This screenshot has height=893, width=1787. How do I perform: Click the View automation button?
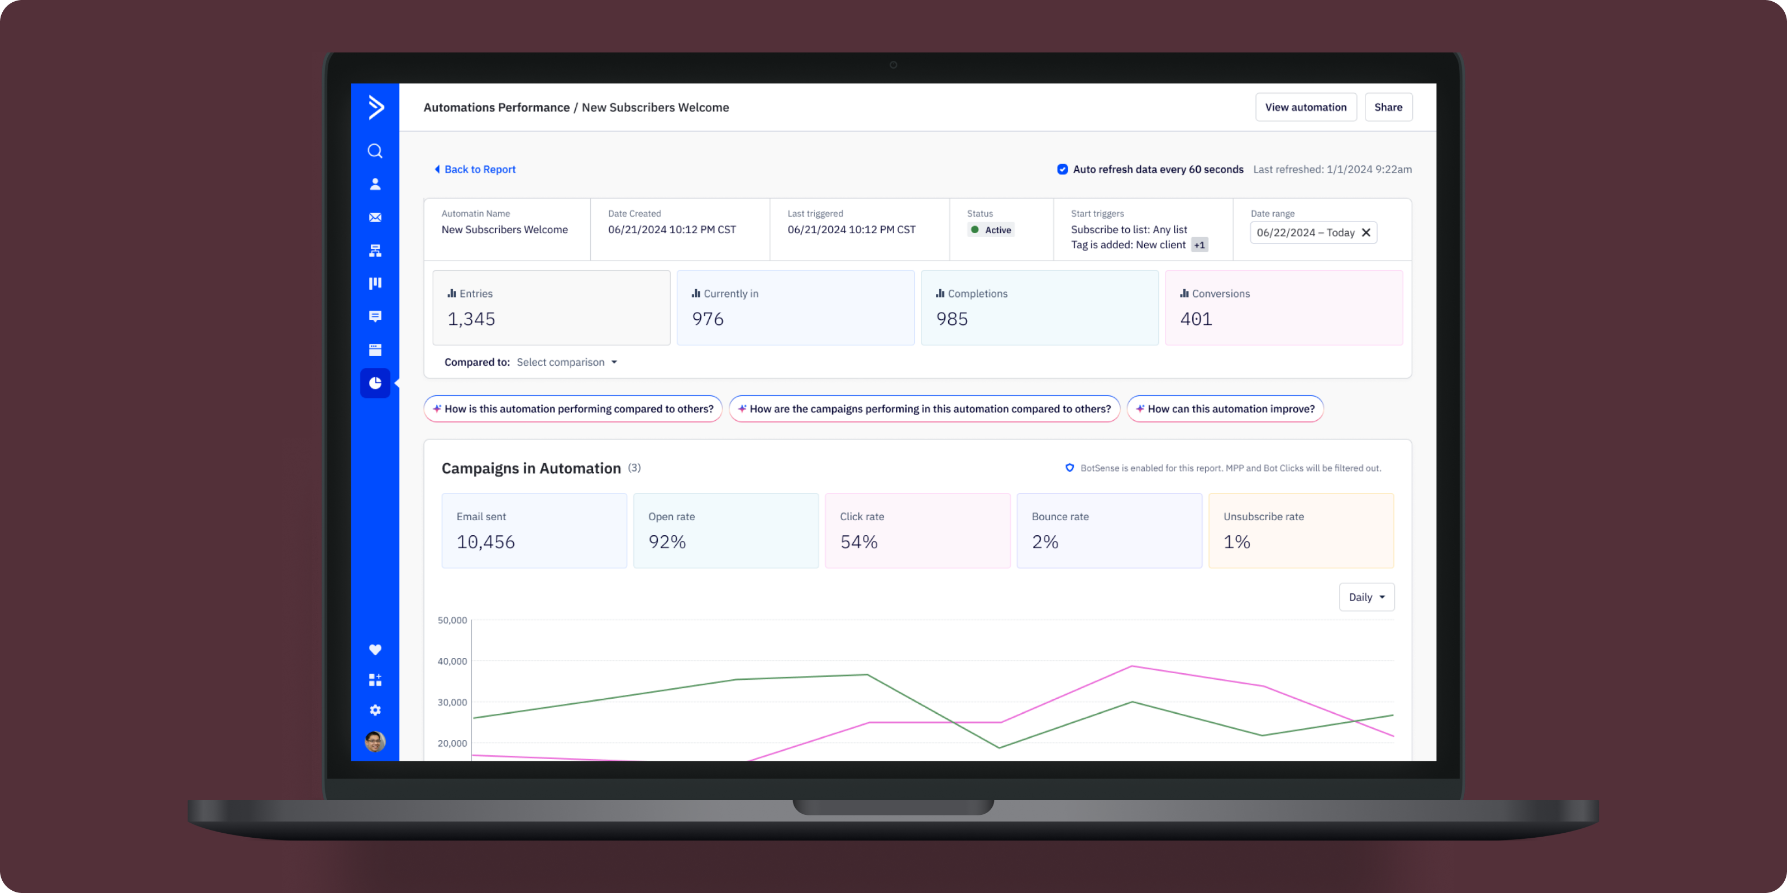(x=1305, y=108)
